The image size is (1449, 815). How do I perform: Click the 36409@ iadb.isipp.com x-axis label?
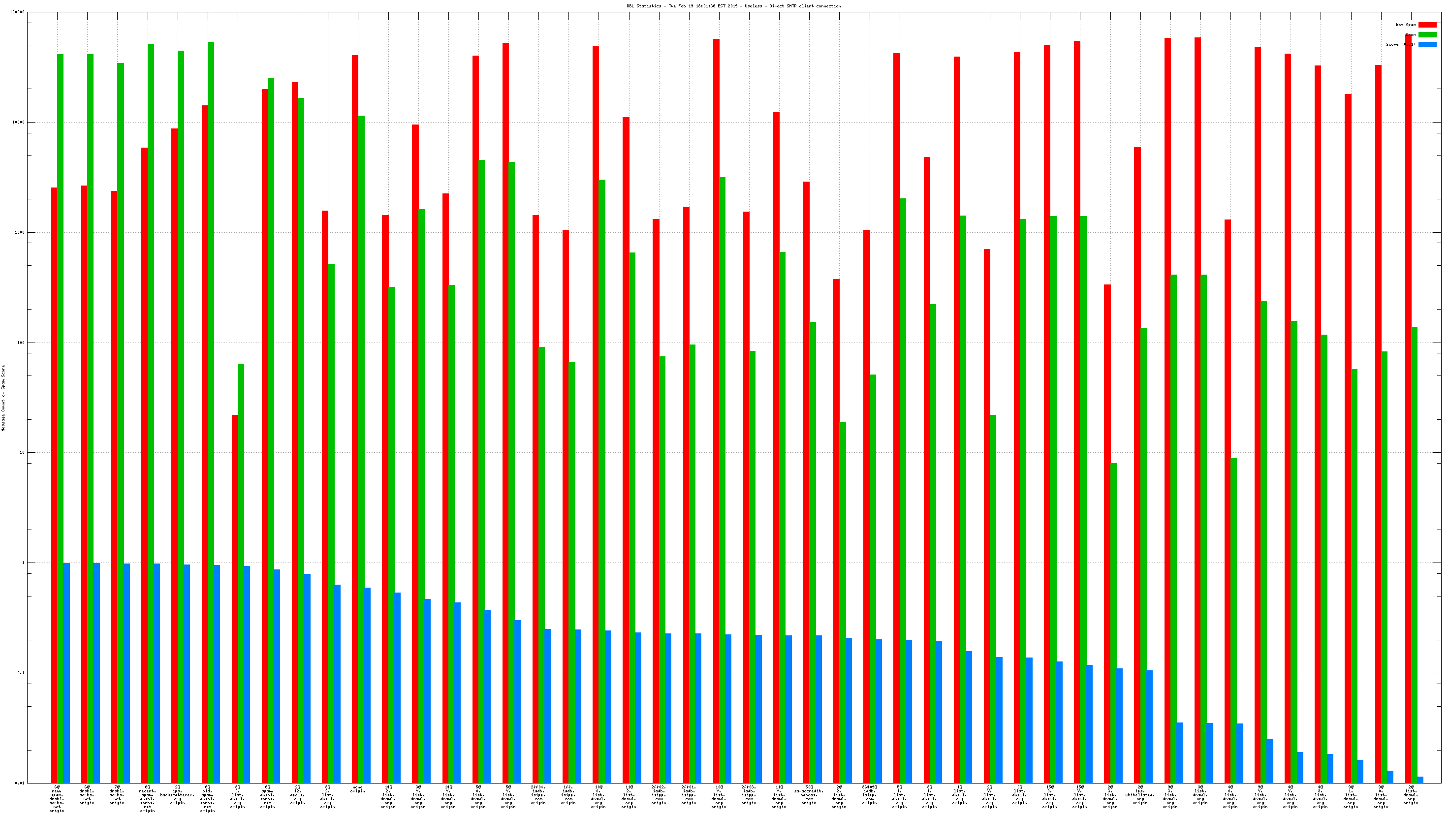[870, 795]
